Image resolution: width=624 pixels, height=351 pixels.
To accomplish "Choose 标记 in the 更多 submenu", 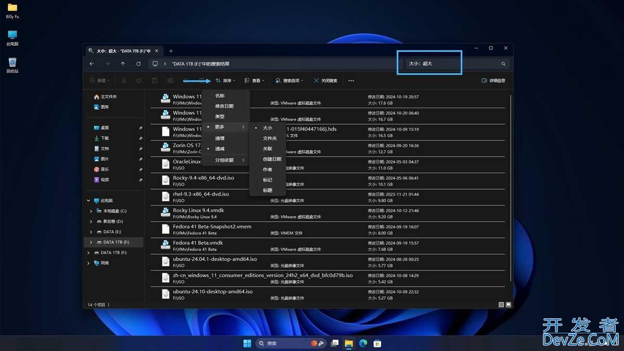I will pos(268,180).
